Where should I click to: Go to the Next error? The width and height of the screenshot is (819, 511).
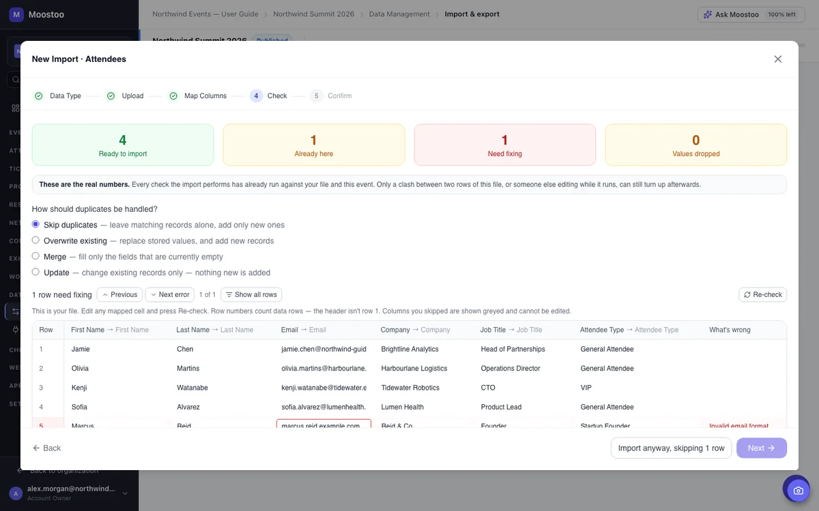[170, 295]
